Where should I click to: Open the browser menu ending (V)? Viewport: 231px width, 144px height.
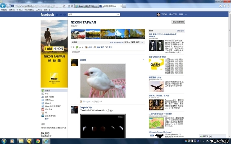pos(19,10)
